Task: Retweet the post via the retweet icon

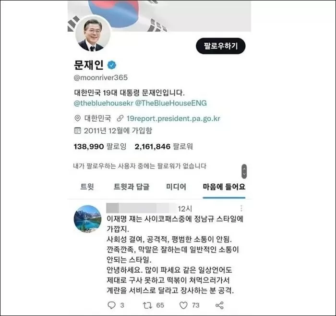Action: pos(147,305)
